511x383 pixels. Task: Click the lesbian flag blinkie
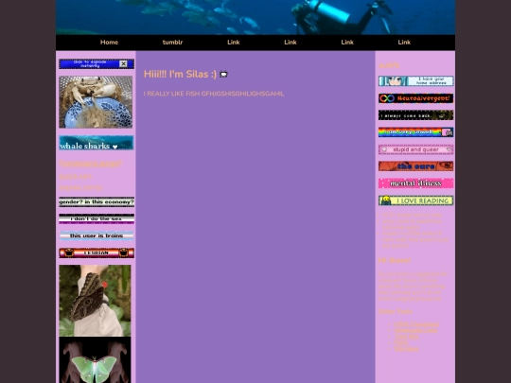tap(97, 252)
